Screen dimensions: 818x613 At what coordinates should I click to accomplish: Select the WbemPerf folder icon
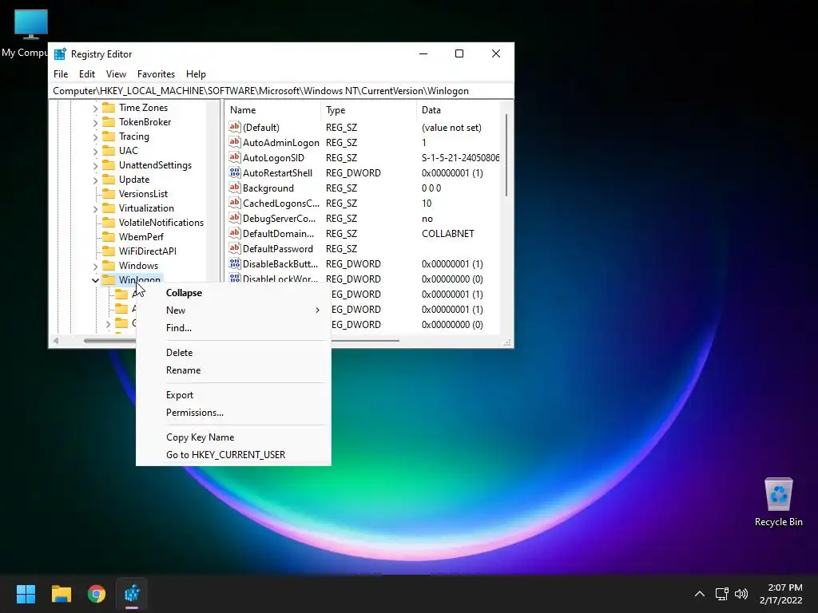point(109,236)
